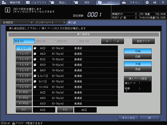Select トレイ1 as insert paper tray
Screen dimensions: 167x125
[24, 48]
